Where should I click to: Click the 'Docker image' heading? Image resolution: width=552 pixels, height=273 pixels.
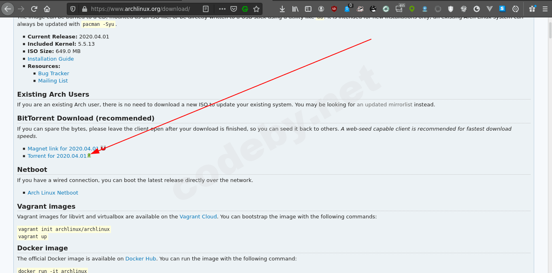(43, 248)
